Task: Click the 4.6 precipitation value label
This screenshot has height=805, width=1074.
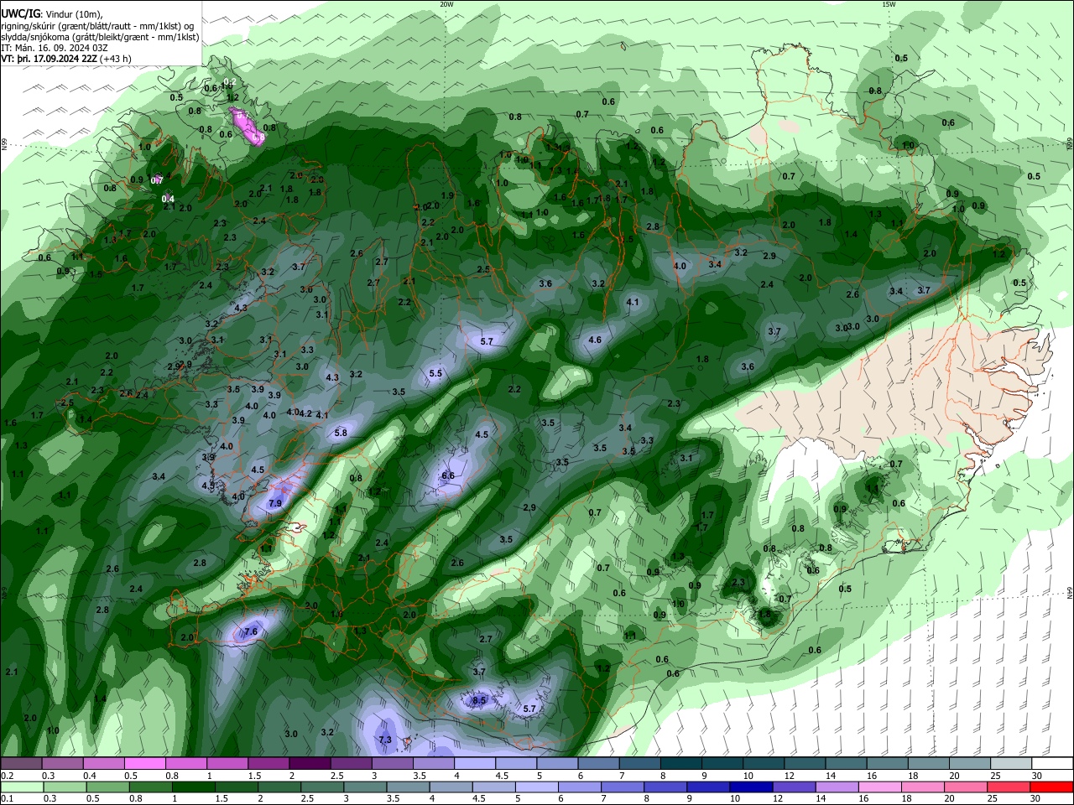Action: point(595,340)
